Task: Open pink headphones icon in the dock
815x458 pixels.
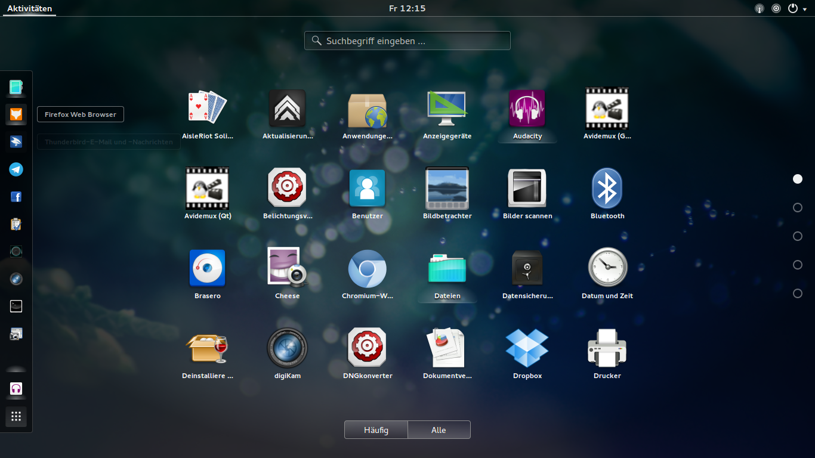Action: pyautogui.click(x=16, y=389)
